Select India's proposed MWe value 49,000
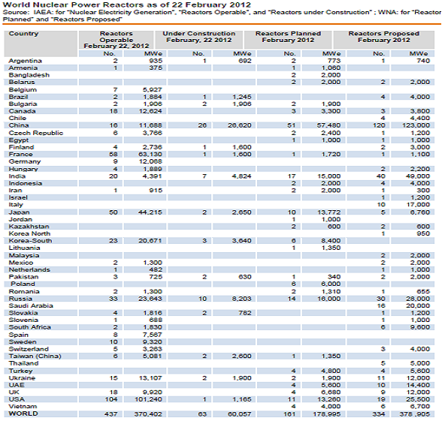Viewport: 442px width, 421px height. [x=418, y=176]
